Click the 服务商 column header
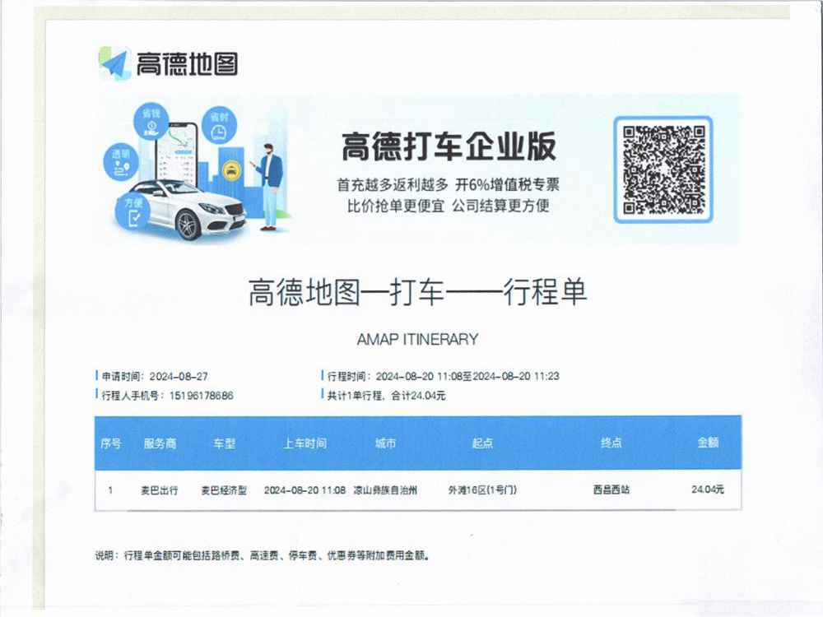 (x=160, y=443)
